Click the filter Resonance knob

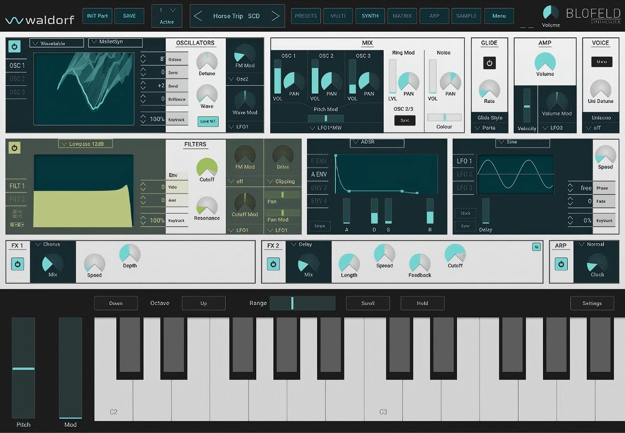pos(207,206)
